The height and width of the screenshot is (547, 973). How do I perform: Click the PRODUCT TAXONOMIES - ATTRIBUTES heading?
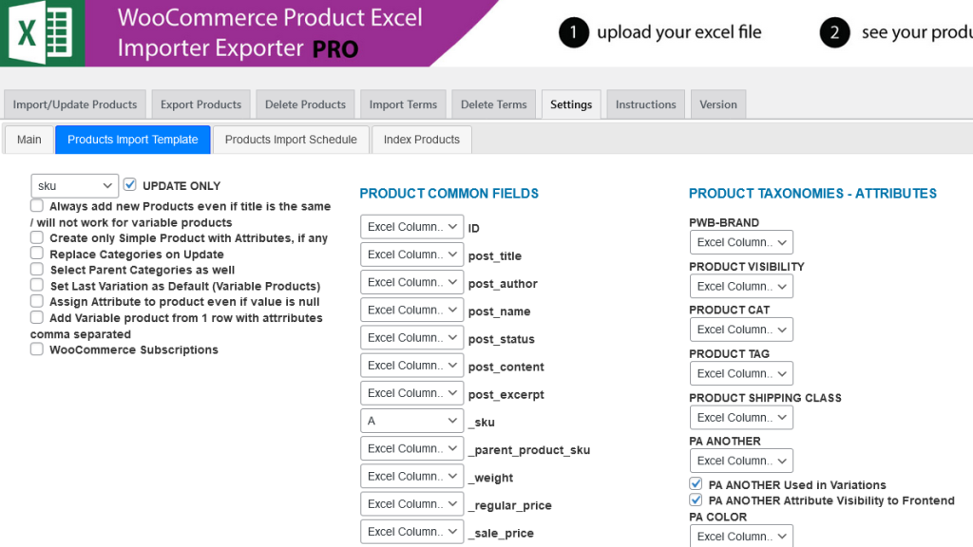click(813, 194)
